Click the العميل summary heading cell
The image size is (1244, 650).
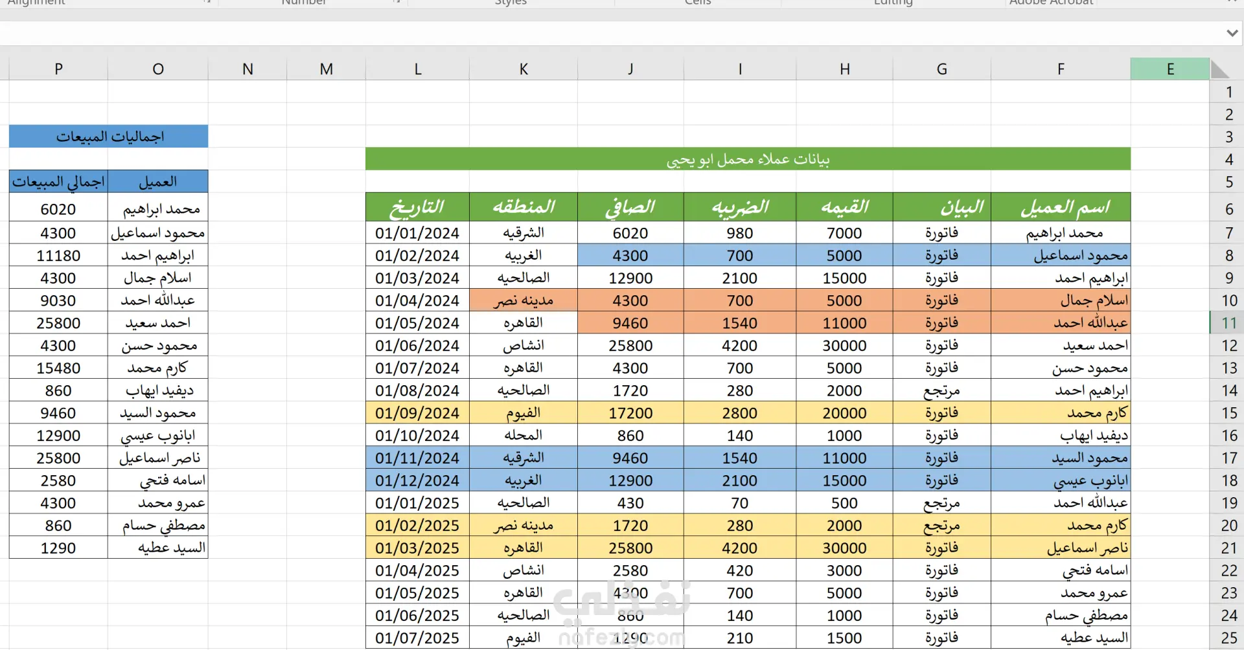pos(158,182)
